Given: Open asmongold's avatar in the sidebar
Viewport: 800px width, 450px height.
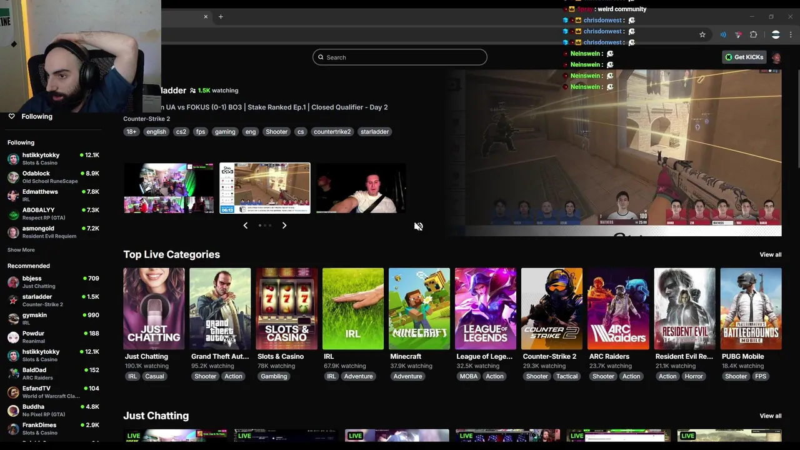Looking at the screenshot, I should click(x=13, y=232).
